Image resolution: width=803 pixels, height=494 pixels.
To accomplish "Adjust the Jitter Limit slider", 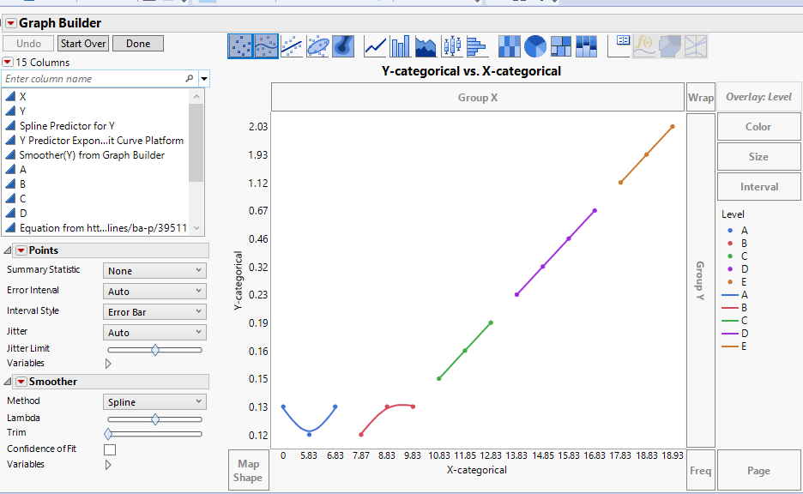I will coord(155,350).
